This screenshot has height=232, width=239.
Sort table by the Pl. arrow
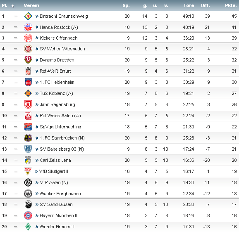coord(13,6)
